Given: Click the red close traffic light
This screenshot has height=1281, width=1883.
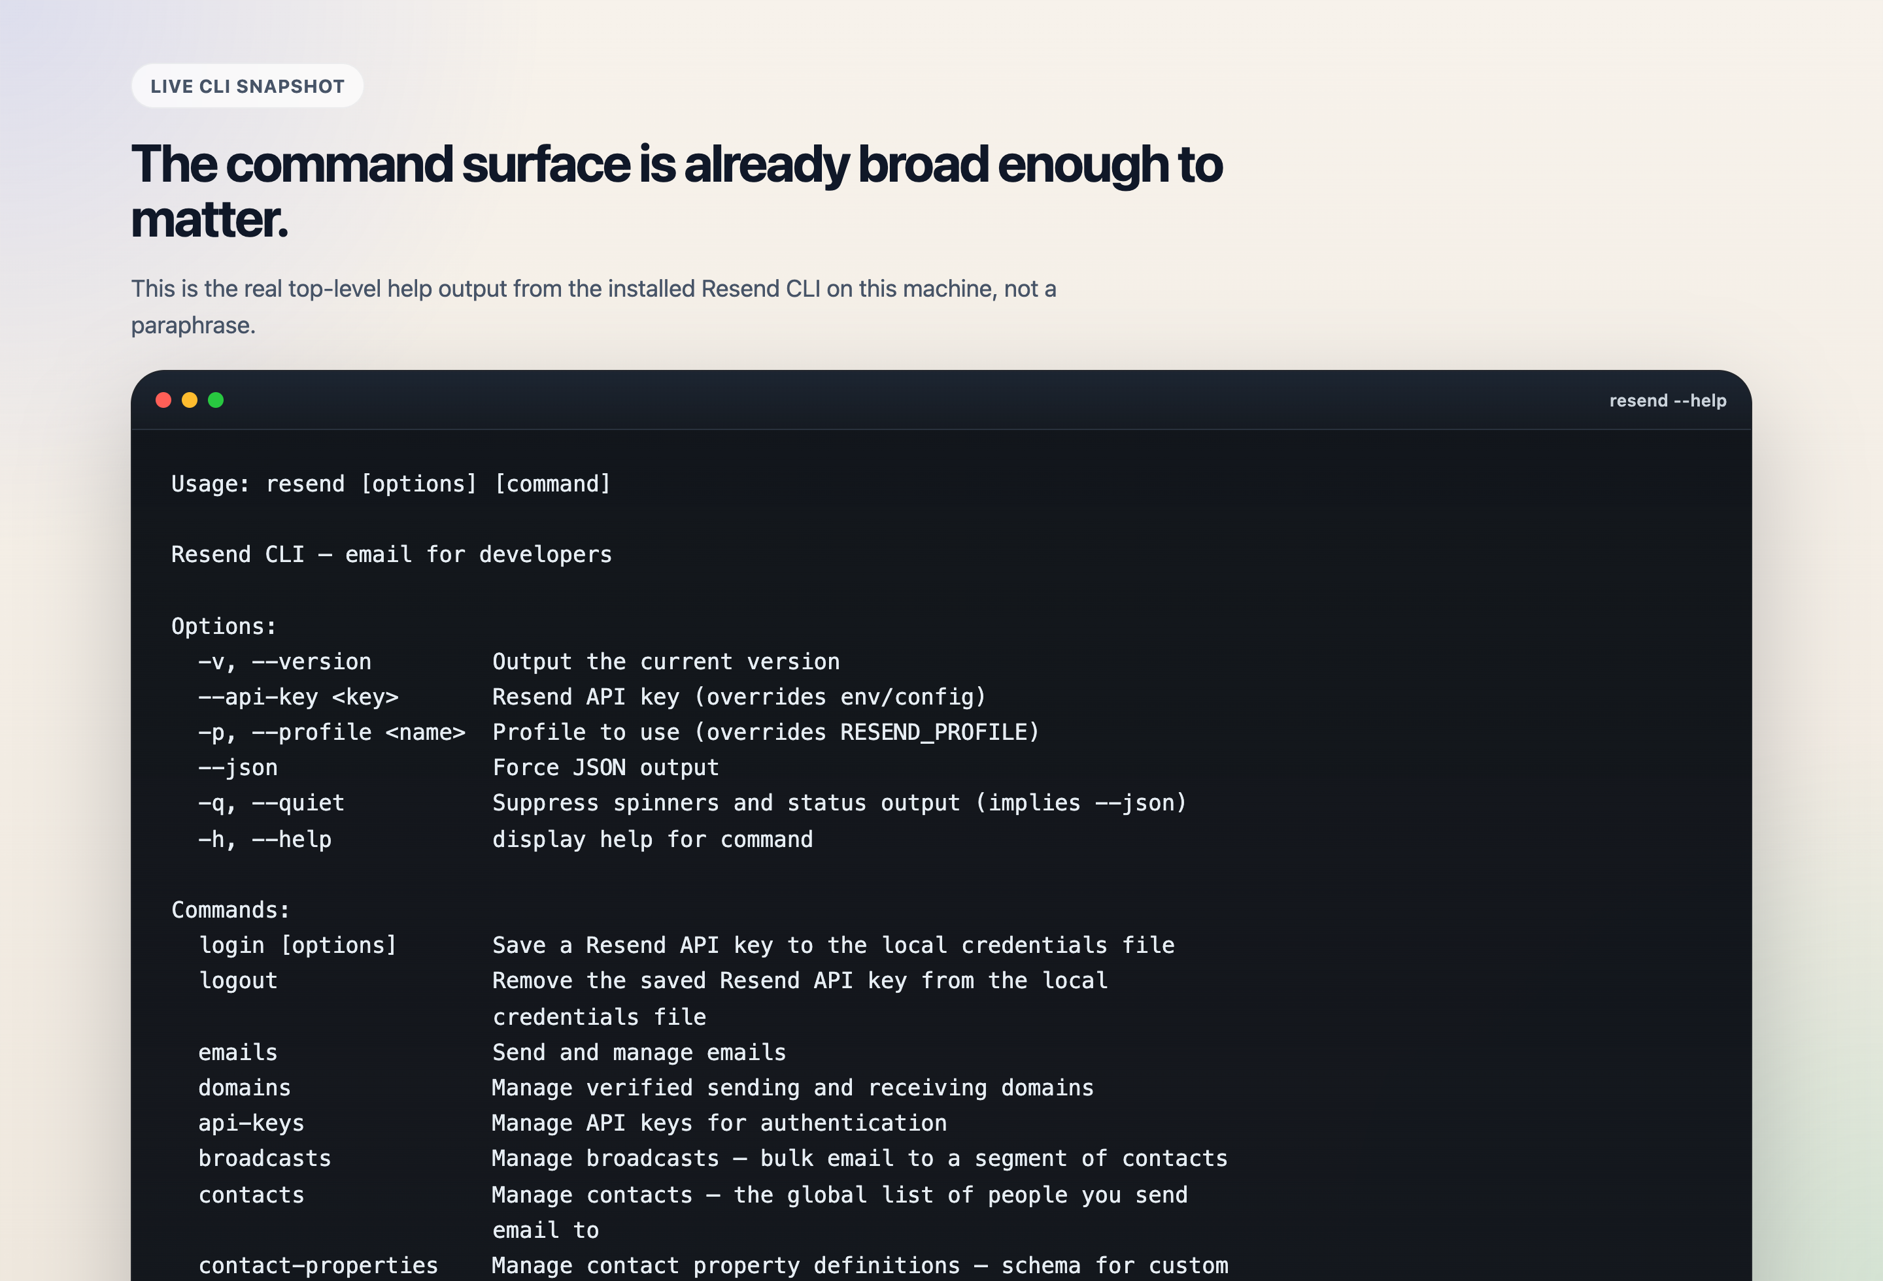Looking at the screenshot, I should coord(165,399).
